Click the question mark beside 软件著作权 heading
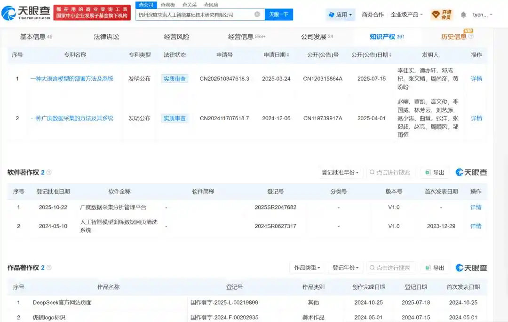Screen dimensions: 508x322 coord(48,172)
